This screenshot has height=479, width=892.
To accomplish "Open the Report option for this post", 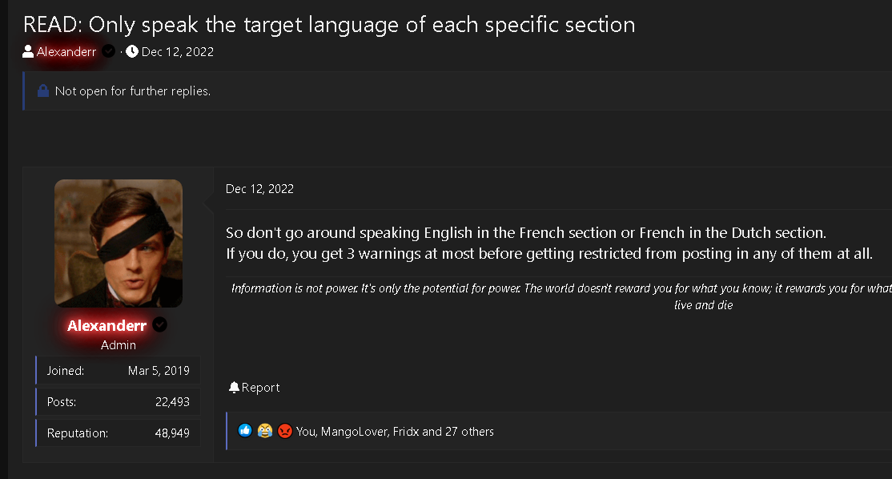I will coord(260,387).
